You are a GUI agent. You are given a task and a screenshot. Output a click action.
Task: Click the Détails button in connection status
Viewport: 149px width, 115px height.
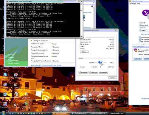pos(84,52)
